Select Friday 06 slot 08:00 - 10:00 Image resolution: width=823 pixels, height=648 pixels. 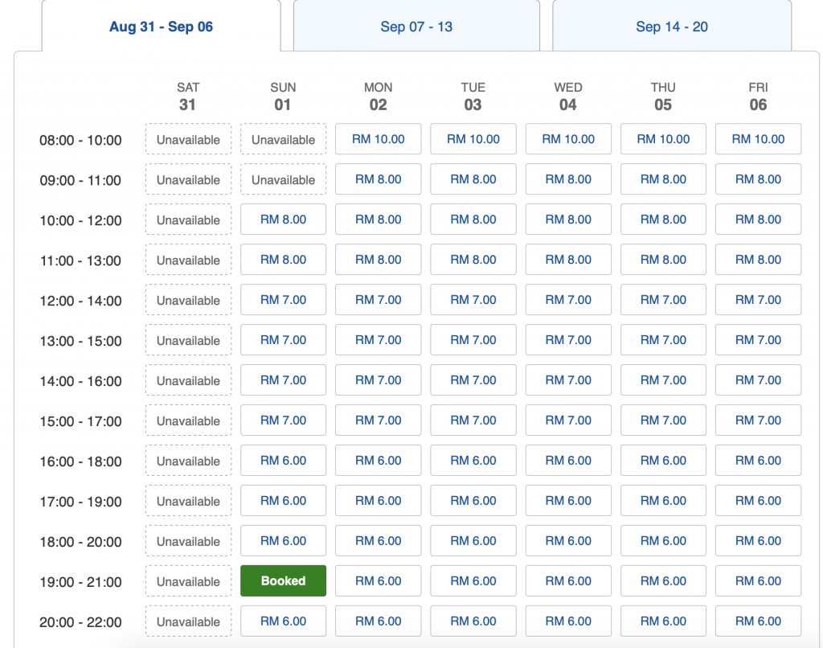[758, 139]
